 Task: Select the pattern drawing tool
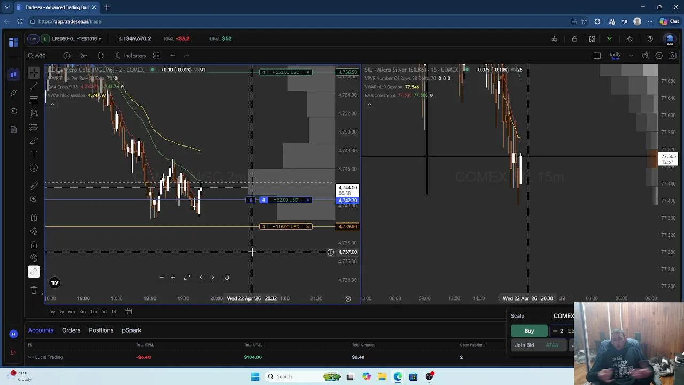click(x=34, y=113)
